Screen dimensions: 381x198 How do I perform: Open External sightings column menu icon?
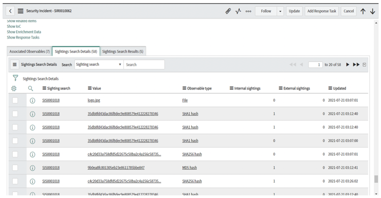(x=280, y=88)
